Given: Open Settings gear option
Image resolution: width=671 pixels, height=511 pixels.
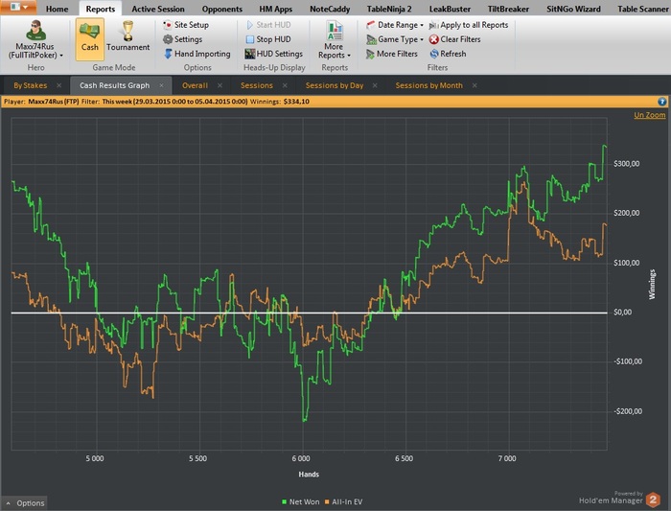Looking at the screenshot, I should point(183,39).
